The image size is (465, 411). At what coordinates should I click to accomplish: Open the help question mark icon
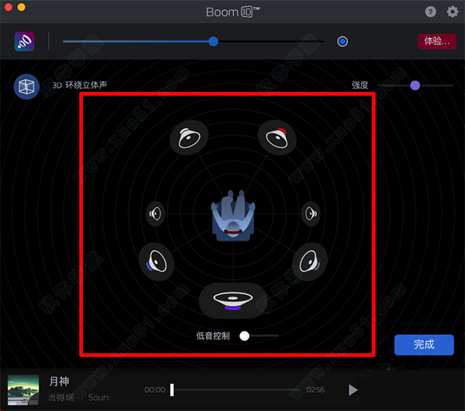click(x=431, y=12)
